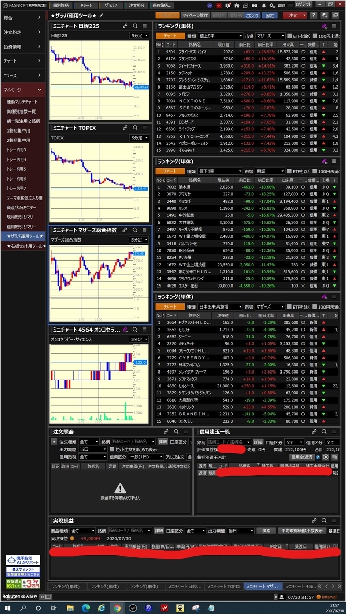Click マイページ管理 button
This screenshot has height=614, width=346.
[195, 15]
